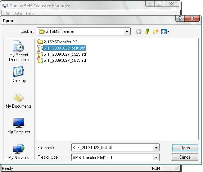Click icon of STF_20091027_1525.stf
This screenshot has width=203, height=172.
tap(40, 54)
